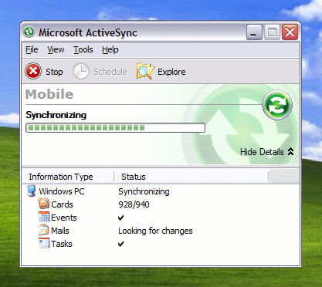The height and width of the screenshot is (287, 322).
Task: Click the Tasks checkmark status
Action: [x=120, y=244]
